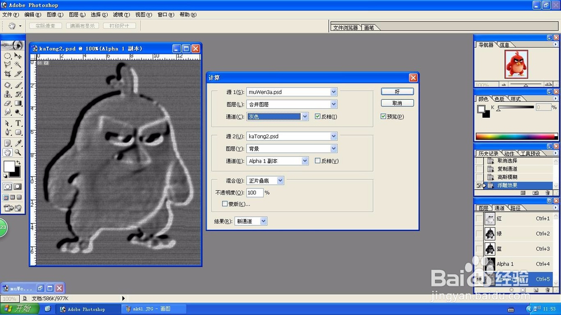Image resolution: width=561 pixels, height=315 pixels.
Task: Open Hand tool preset picker in options bar
Action: (x=20, y=26)
